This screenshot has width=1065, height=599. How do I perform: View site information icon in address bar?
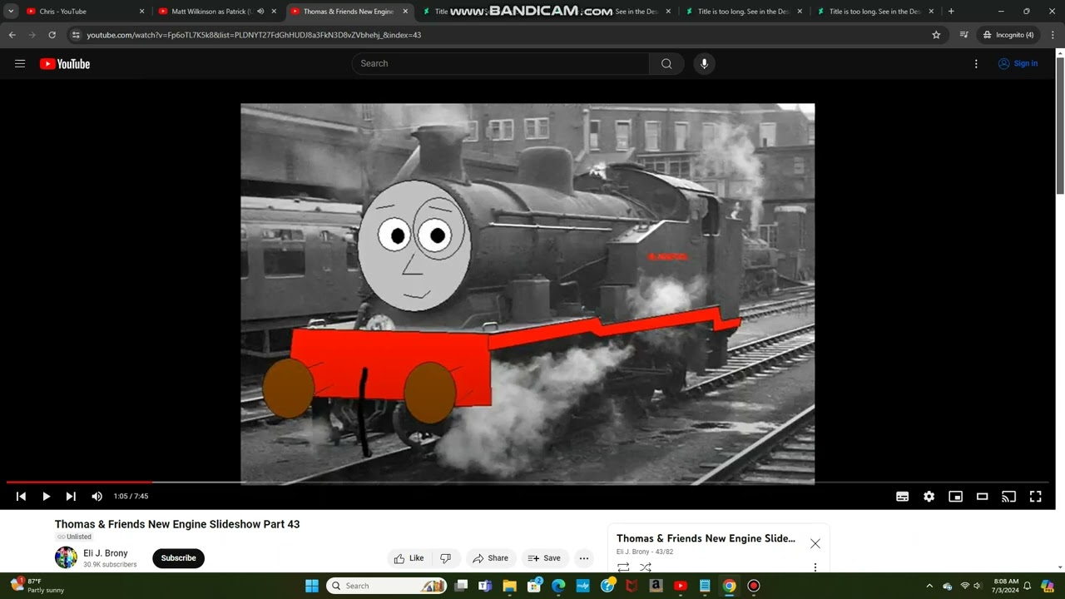pos(76,35)
